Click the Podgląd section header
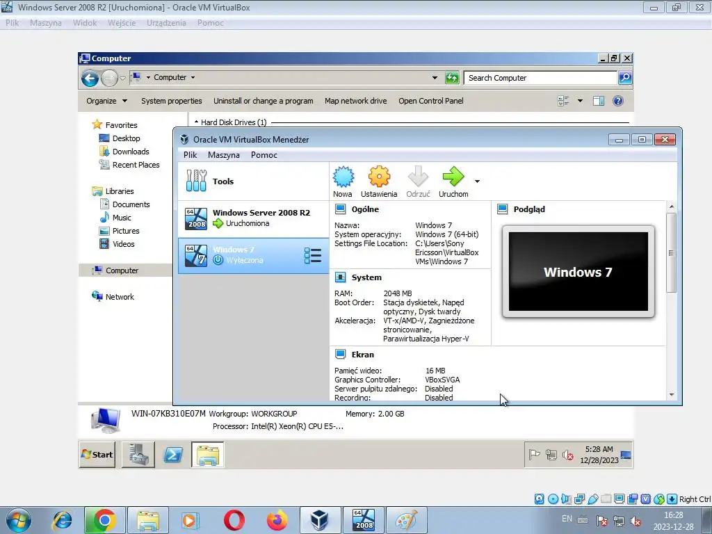Screen dimensions: 712x534 pyautogui.click(x=529, y=209)
